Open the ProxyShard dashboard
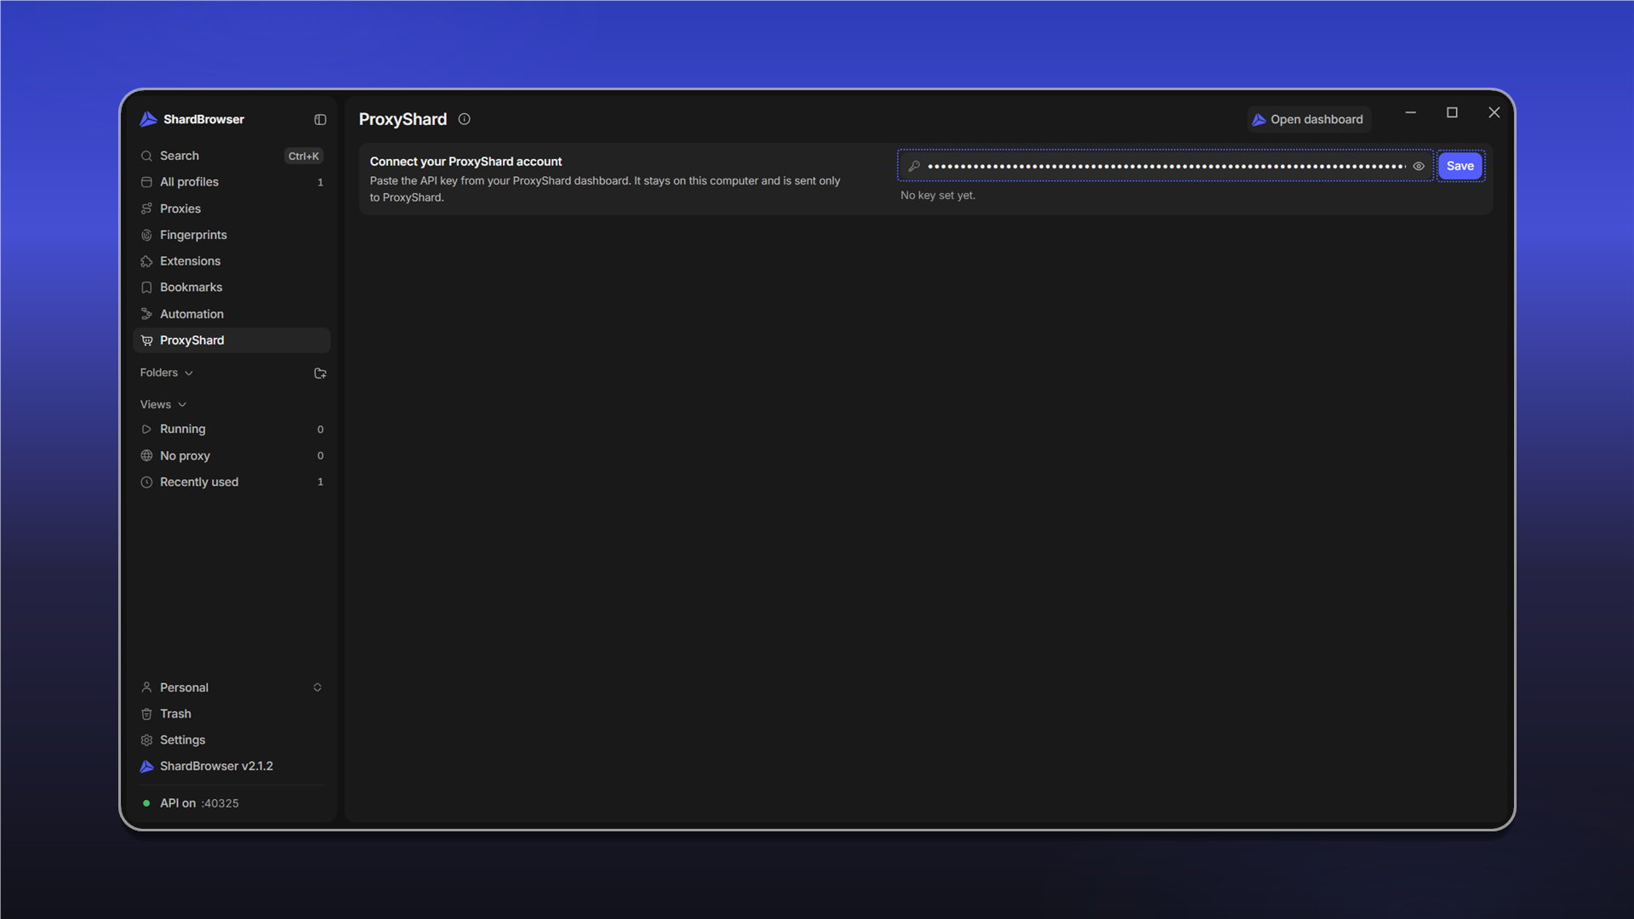1634x919 pixels. pyautogui.click(x=1308, y=120)
